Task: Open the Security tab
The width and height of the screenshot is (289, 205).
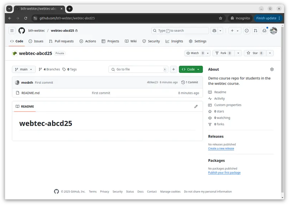Action: [151, 41]
